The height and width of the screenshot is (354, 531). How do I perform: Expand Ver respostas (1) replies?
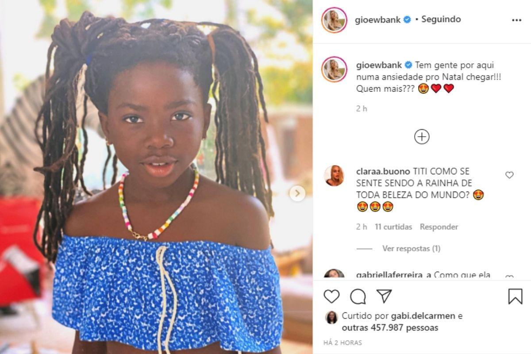click(411, 249)
